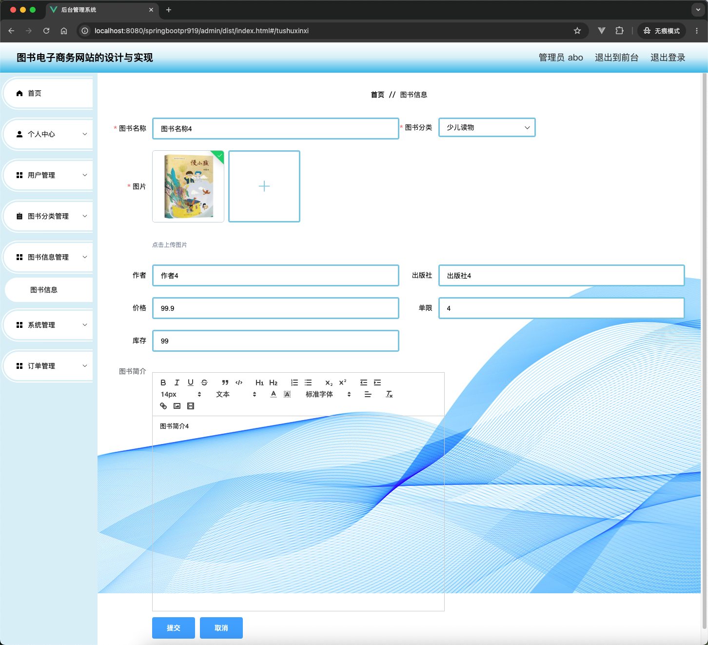Create an ordered numbered list
The width and height of the screenshot is (708, 645).
tap(295, 383)
